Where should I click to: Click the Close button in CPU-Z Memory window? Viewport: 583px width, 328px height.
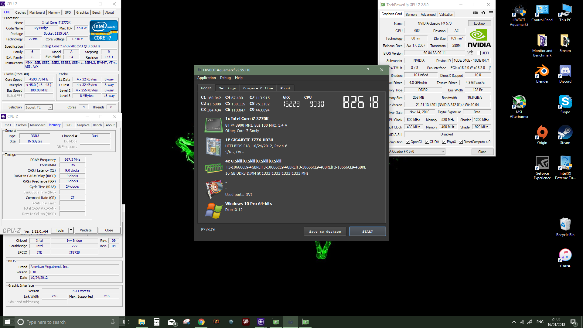point(109,230)
